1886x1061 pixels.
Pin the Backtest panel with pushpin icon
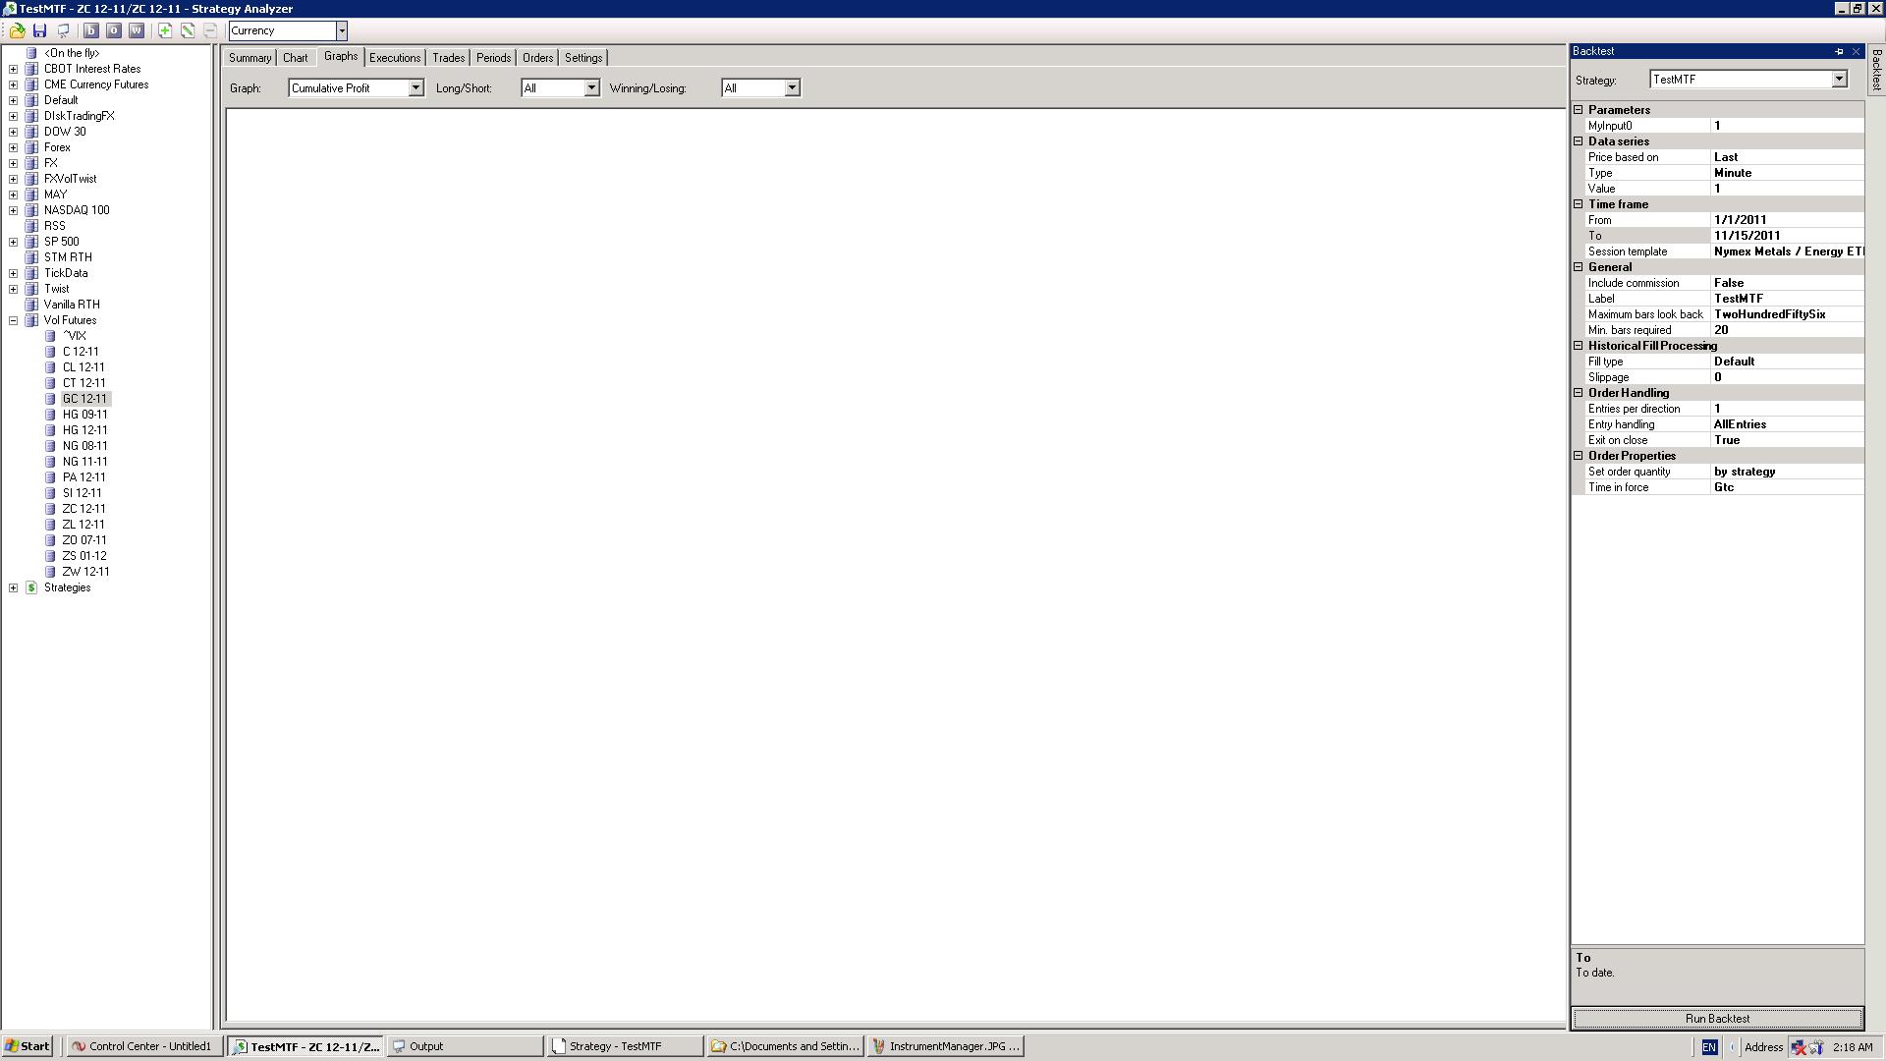click(1839, 51)
